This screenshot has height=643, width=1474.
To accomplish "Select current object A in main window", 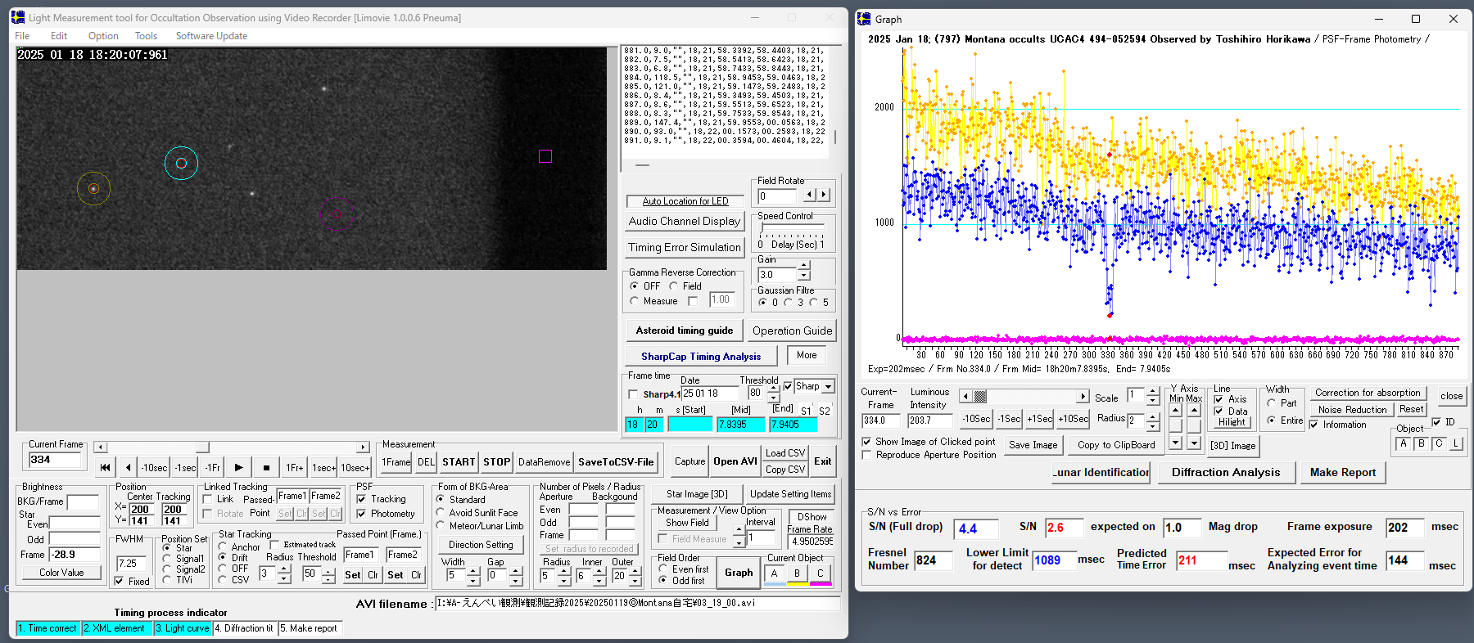I will coord(774,573).
